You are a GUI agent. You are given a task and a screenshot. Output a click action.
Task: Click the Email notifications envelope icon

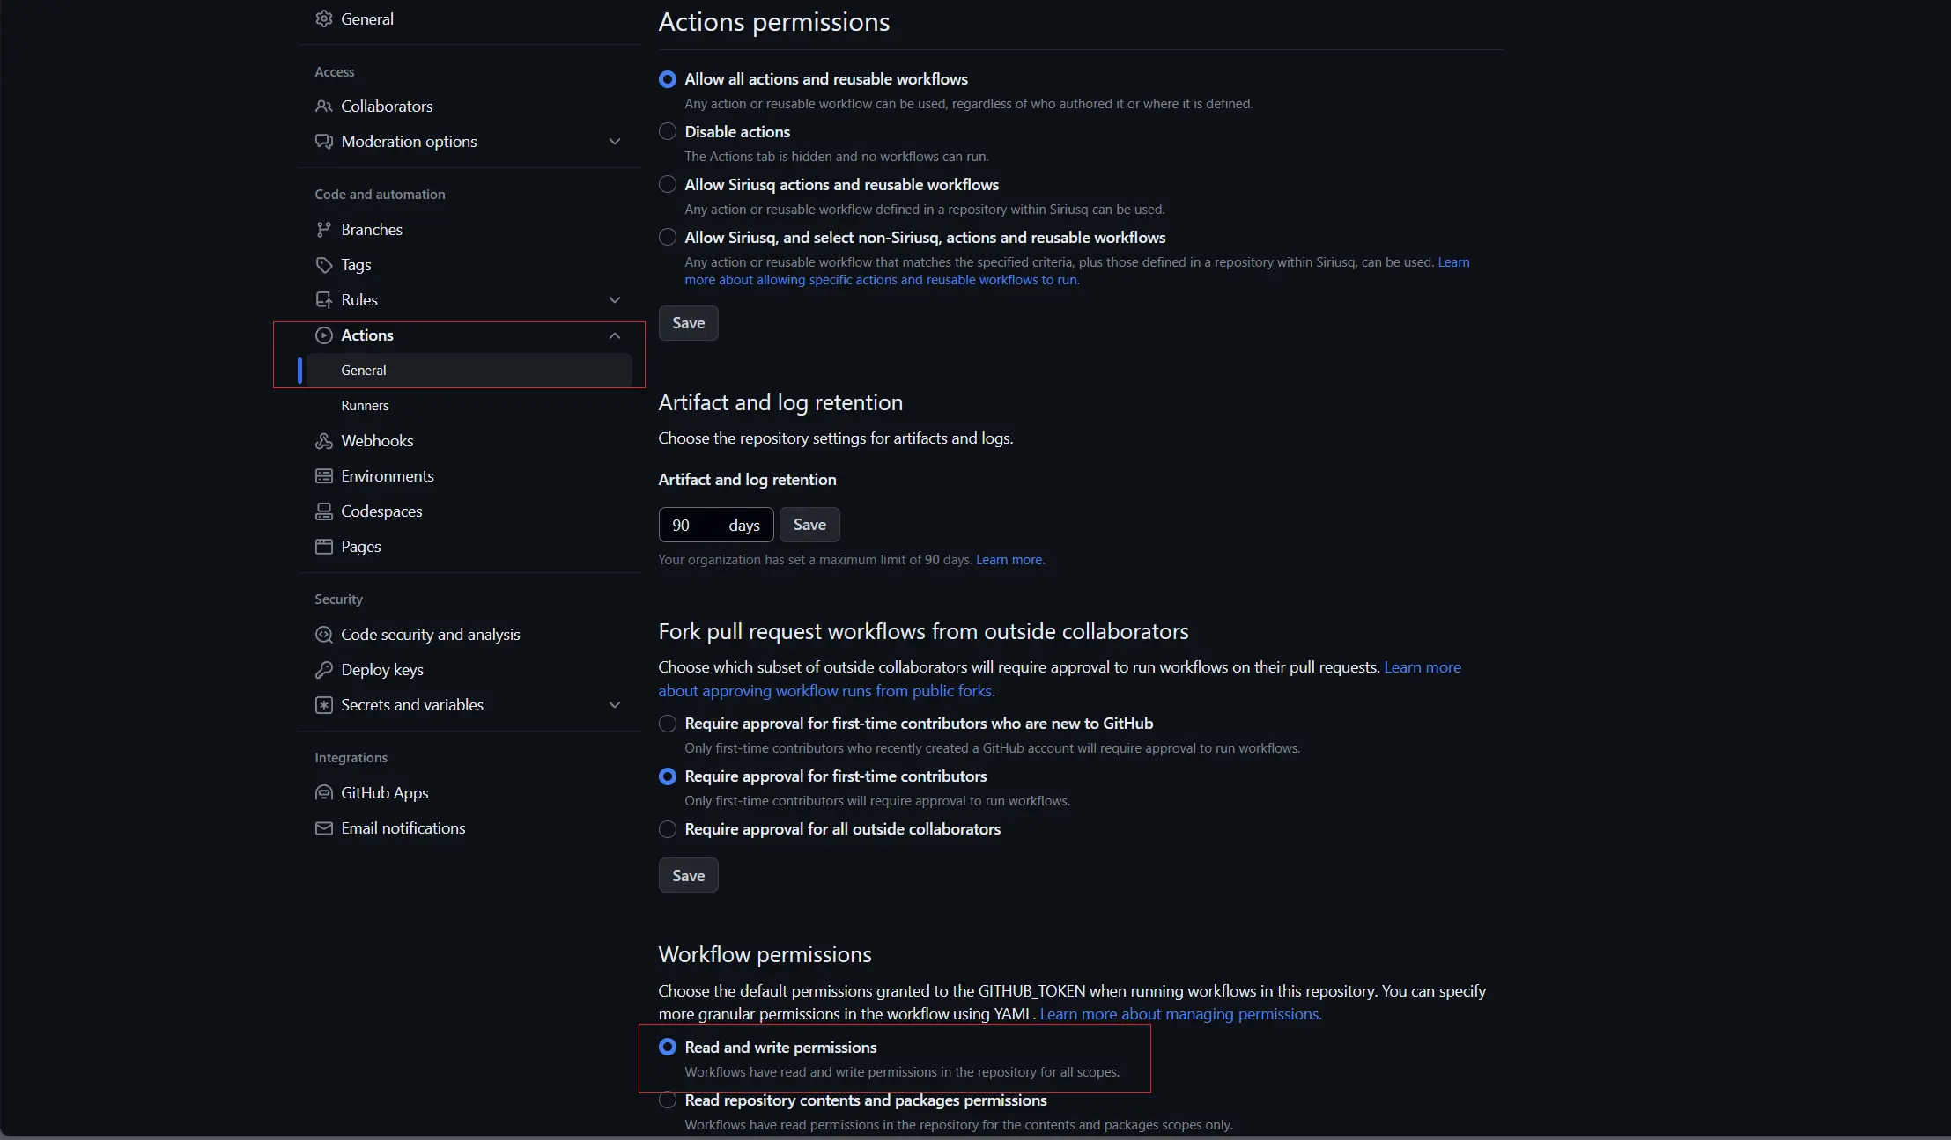click(324, 828)
